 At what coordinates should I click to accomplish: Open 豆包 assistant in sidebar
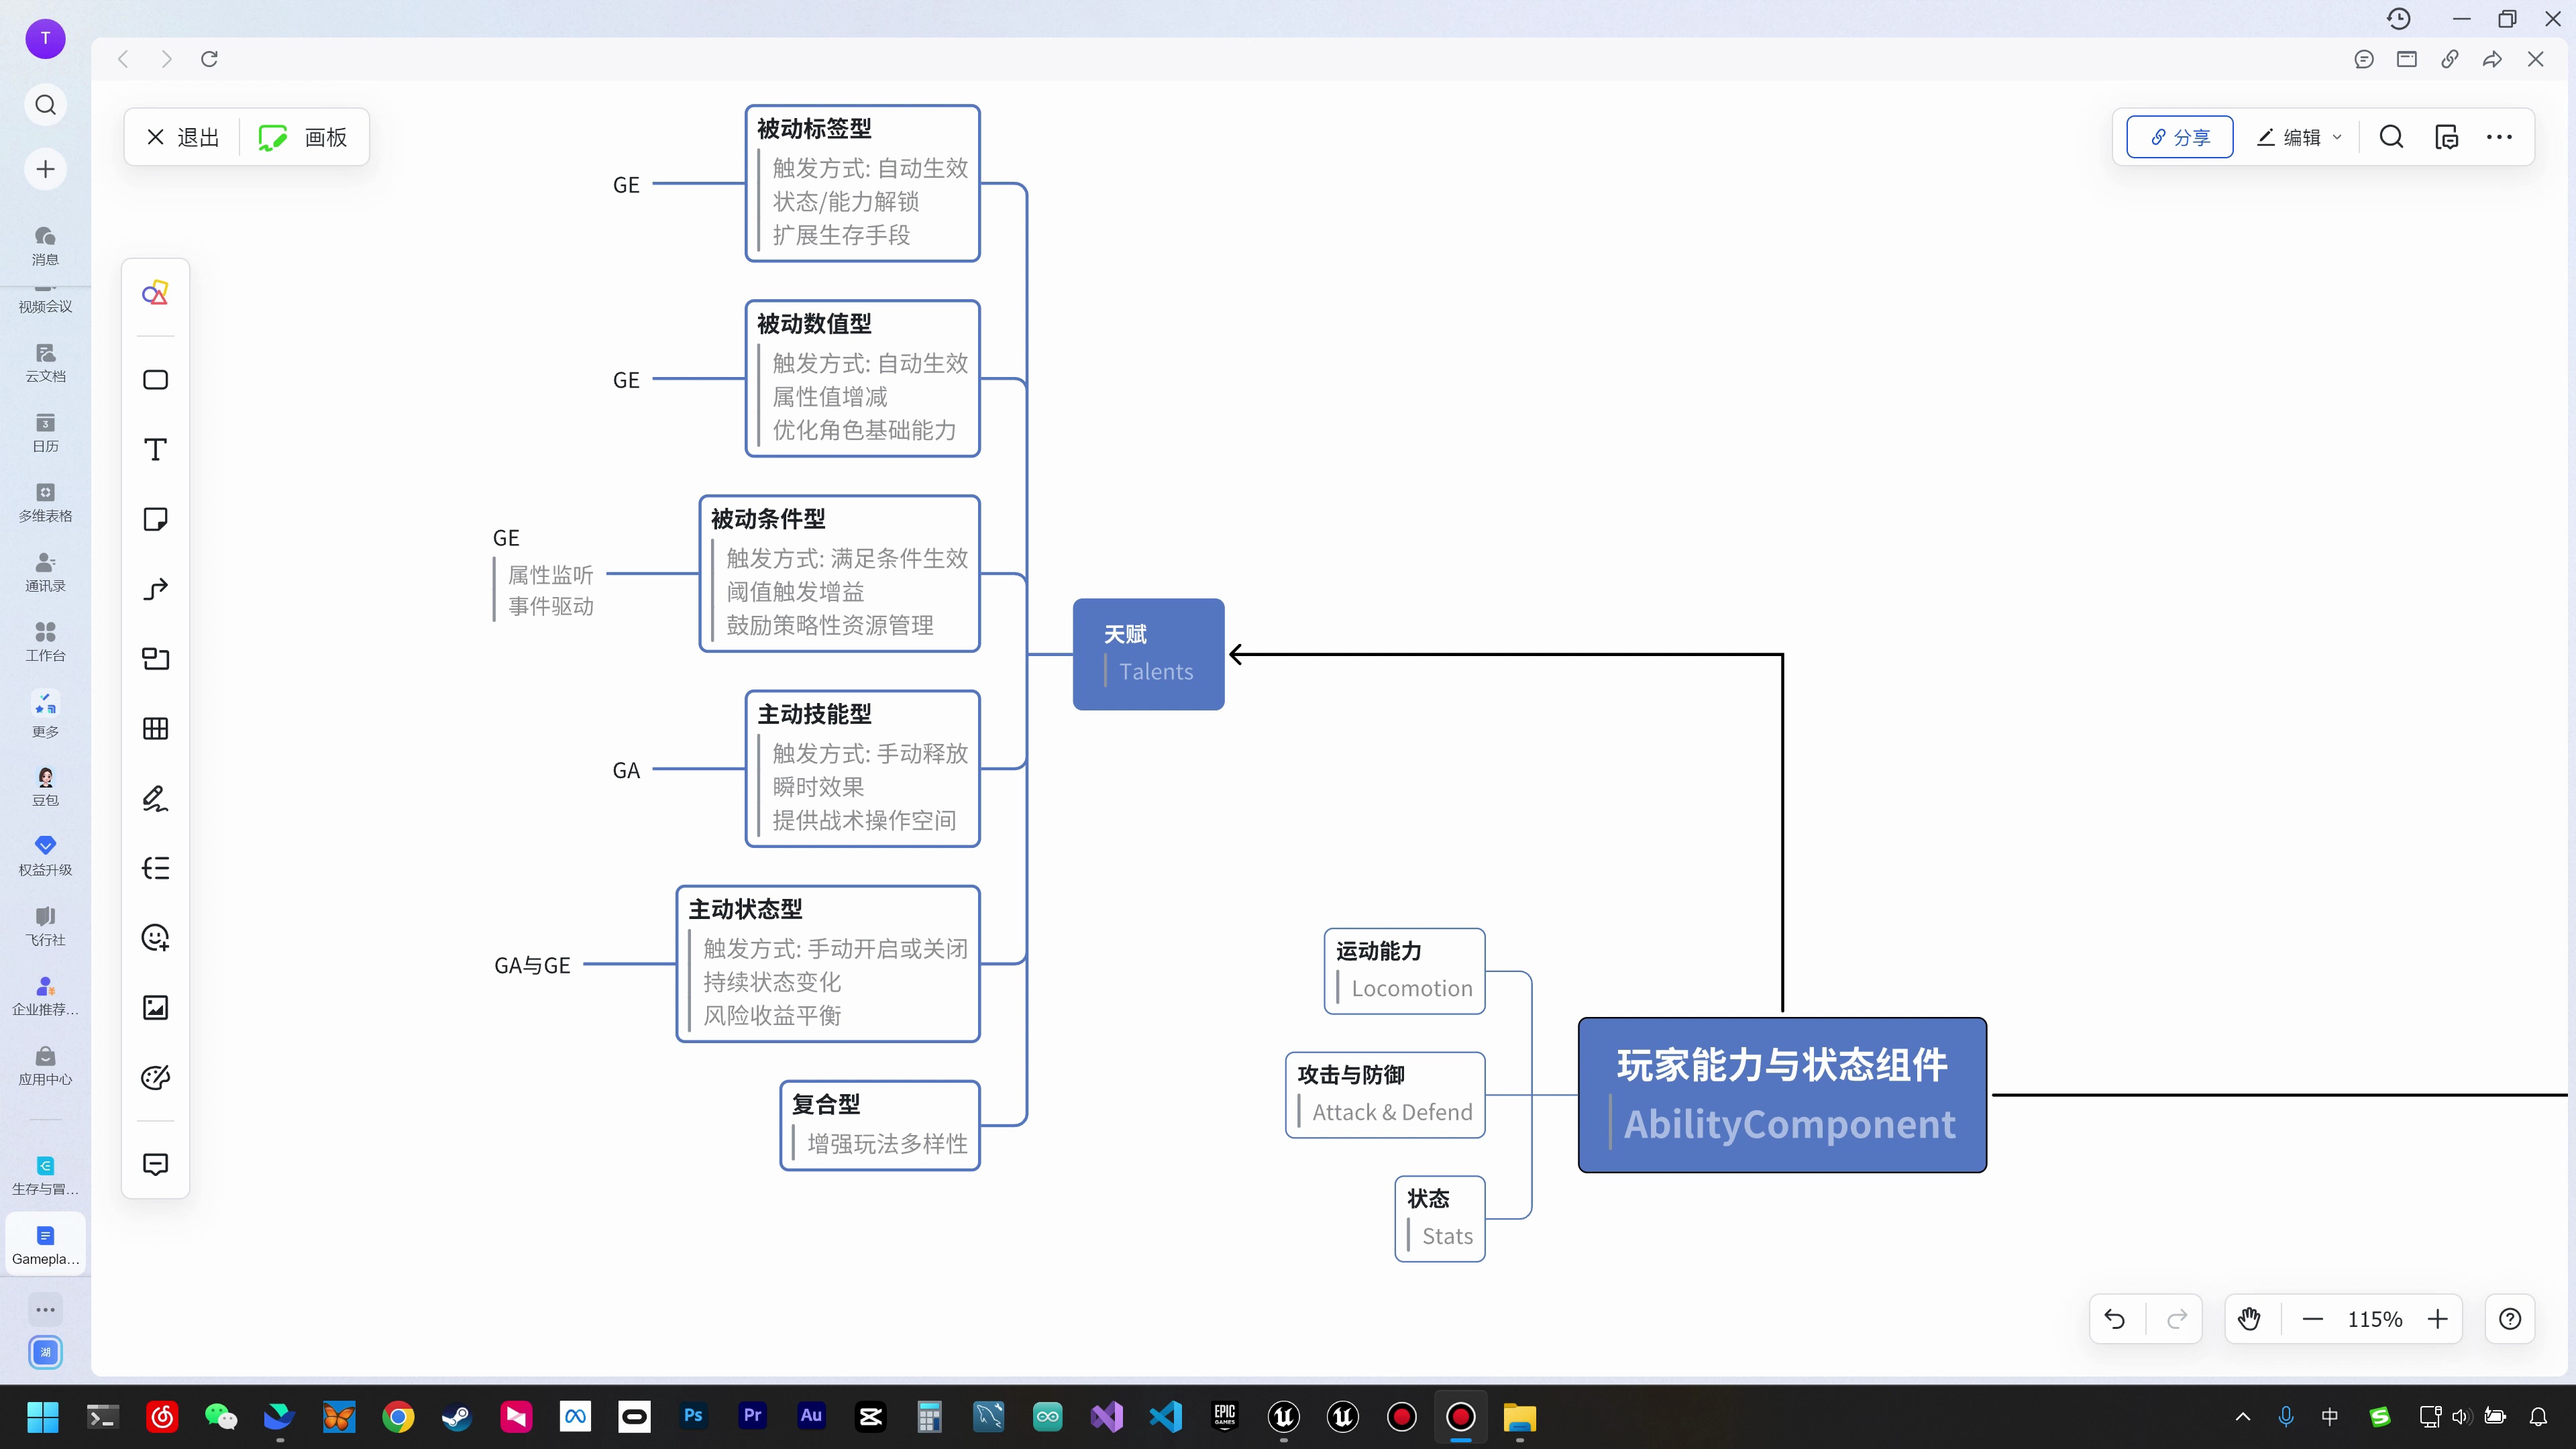(45, 786)
